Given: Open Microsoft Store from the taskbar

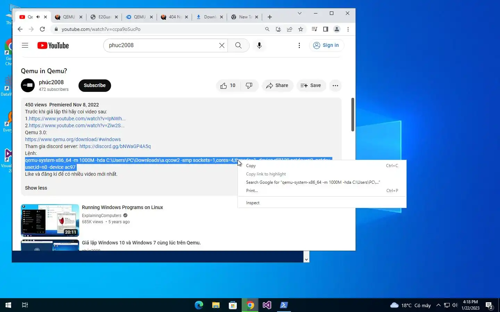Looking at the screenshot, I should 233,305.
